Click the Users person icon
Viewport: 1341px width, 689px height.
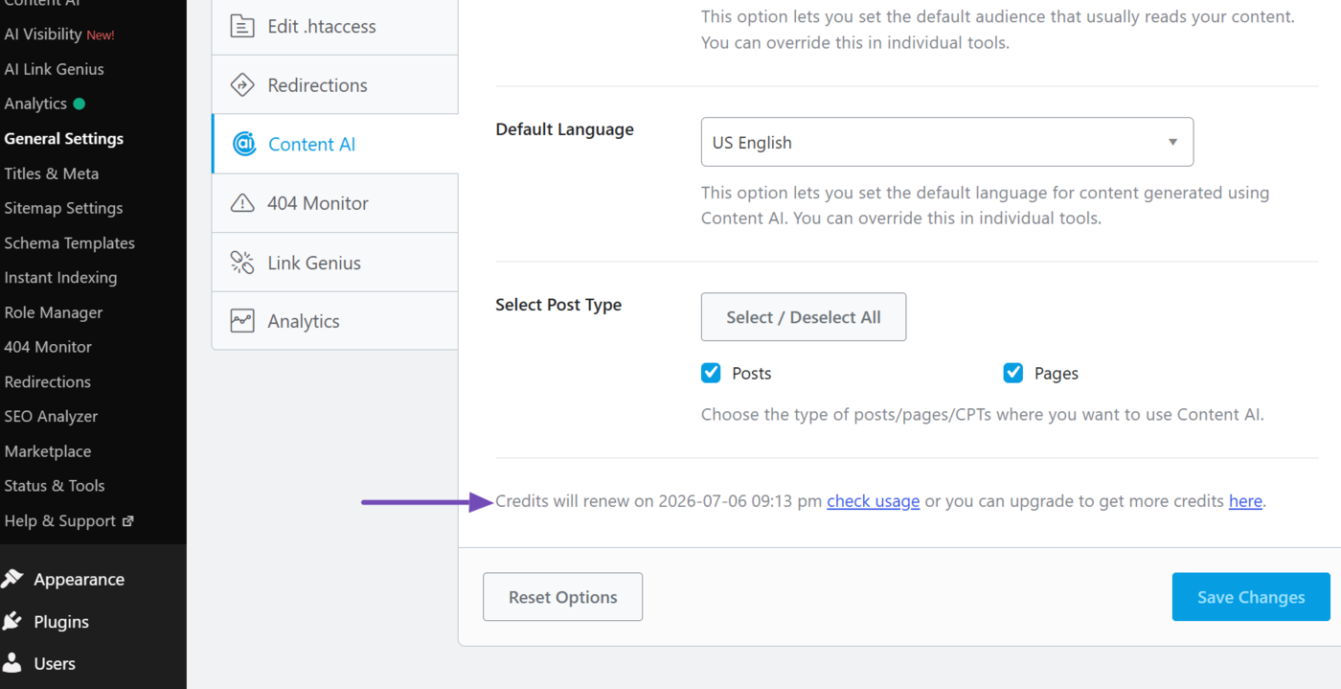pyautogui.click(x=12, y=663)
